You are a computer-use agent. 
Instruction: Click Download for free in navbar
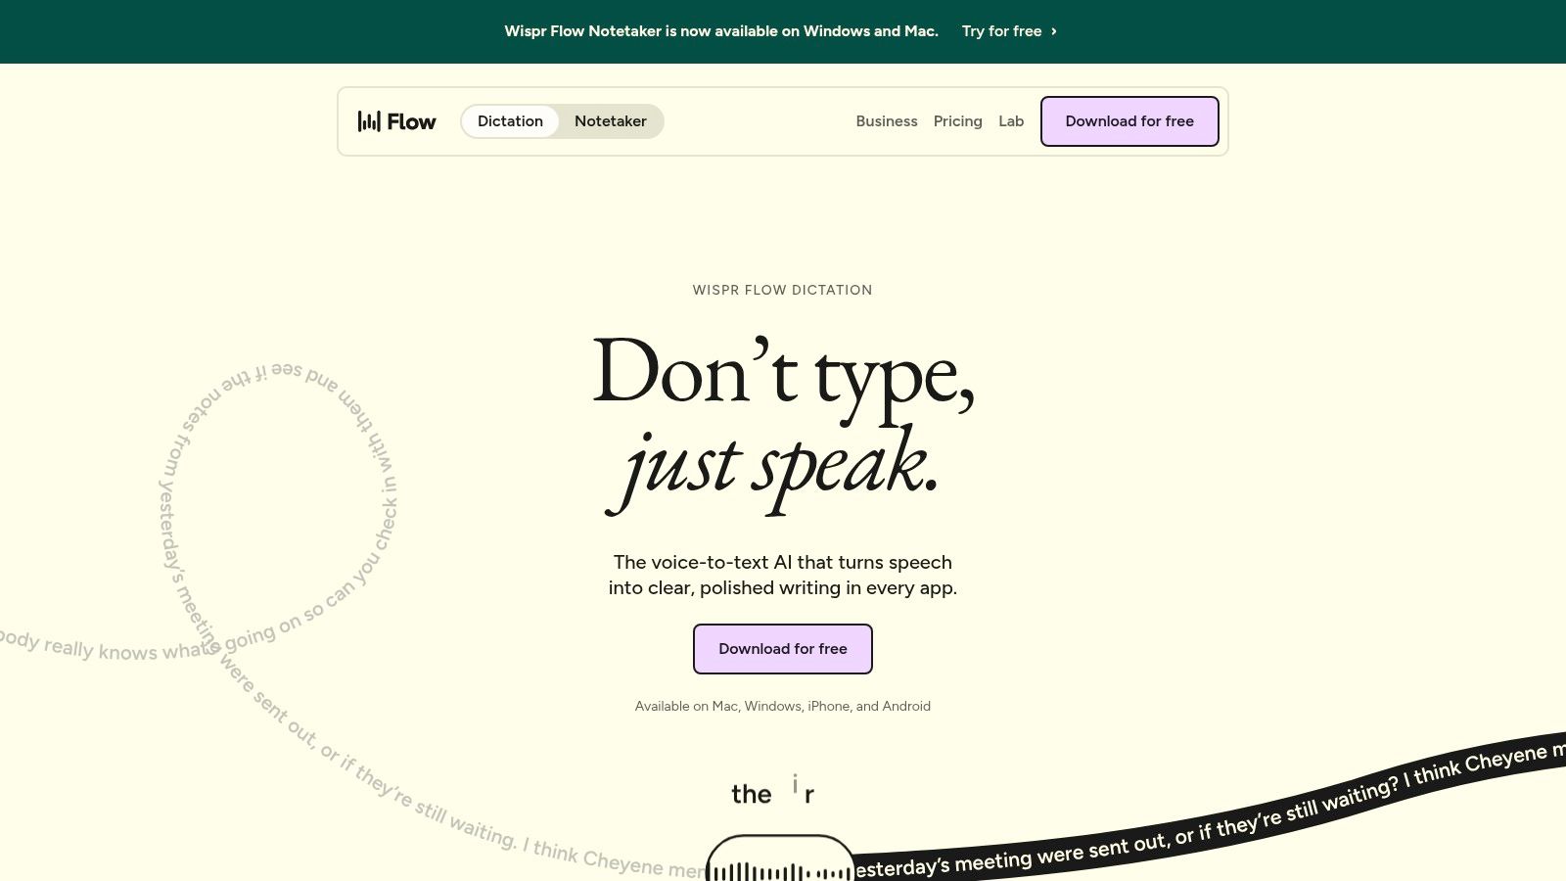point(1129,121)
